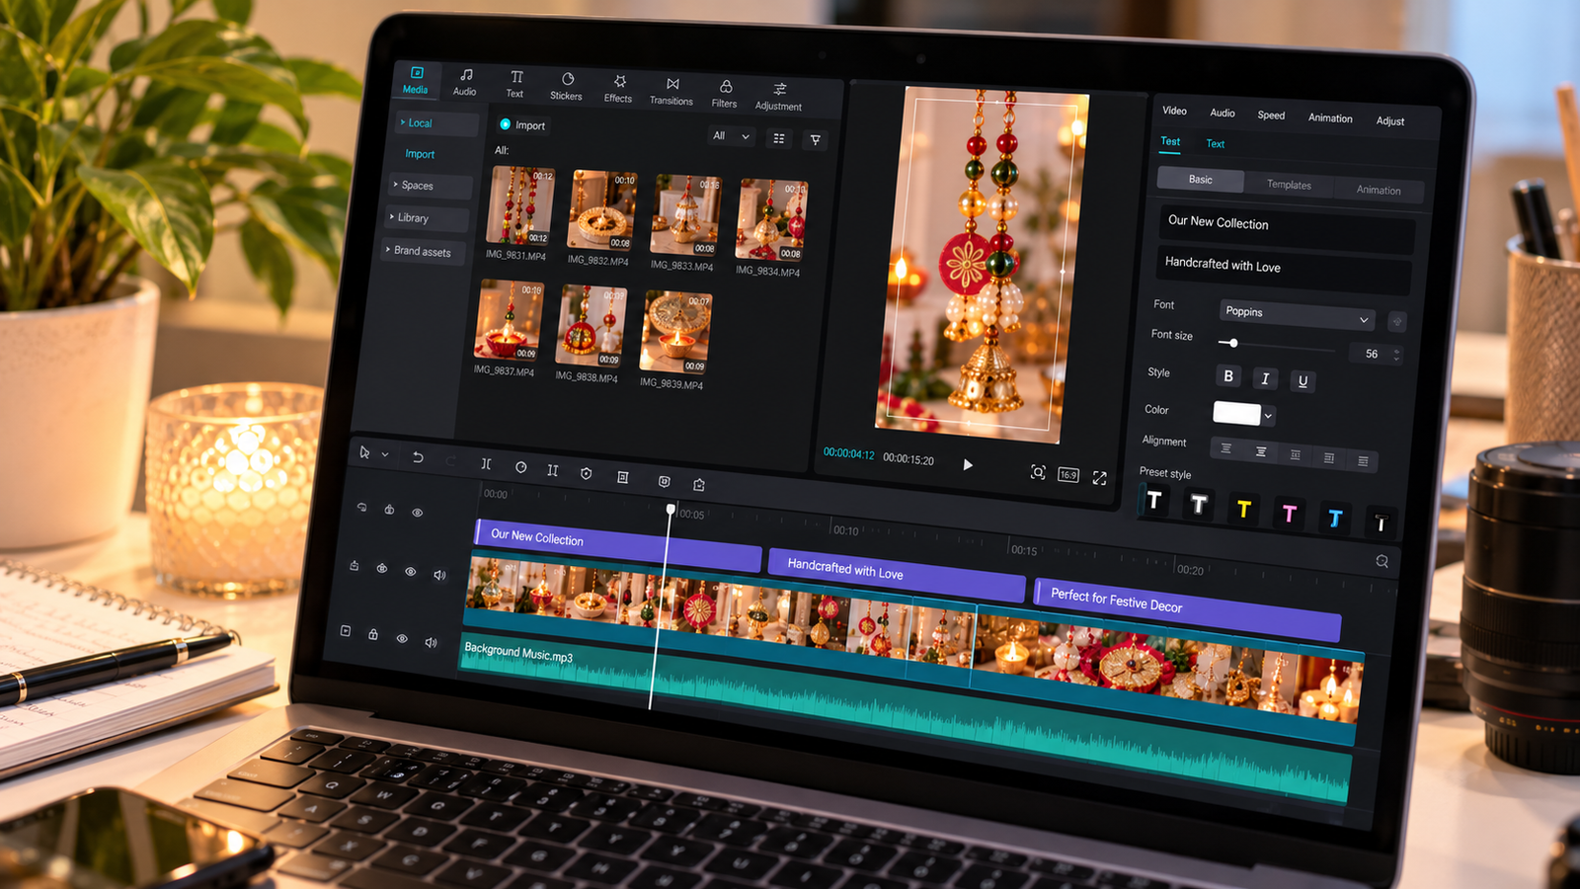Click the Import button with plus icon
This screenshot has height=889, width=1580.
pyautogui.click(x=522, y=125)
